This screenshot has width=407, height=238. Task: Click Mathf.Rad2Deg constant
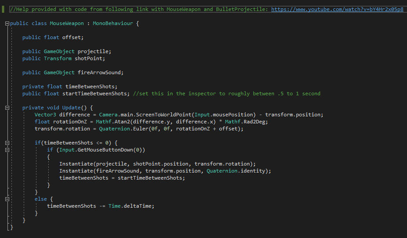[x=245, y=122]
